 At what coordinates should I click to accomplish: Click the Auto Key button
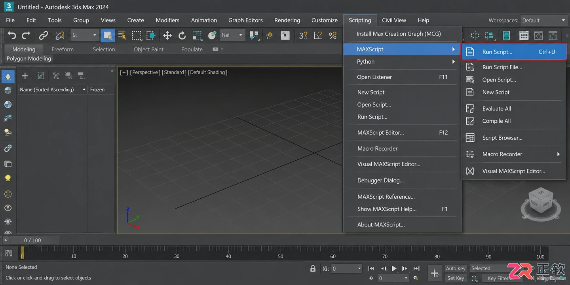[456, 268]
